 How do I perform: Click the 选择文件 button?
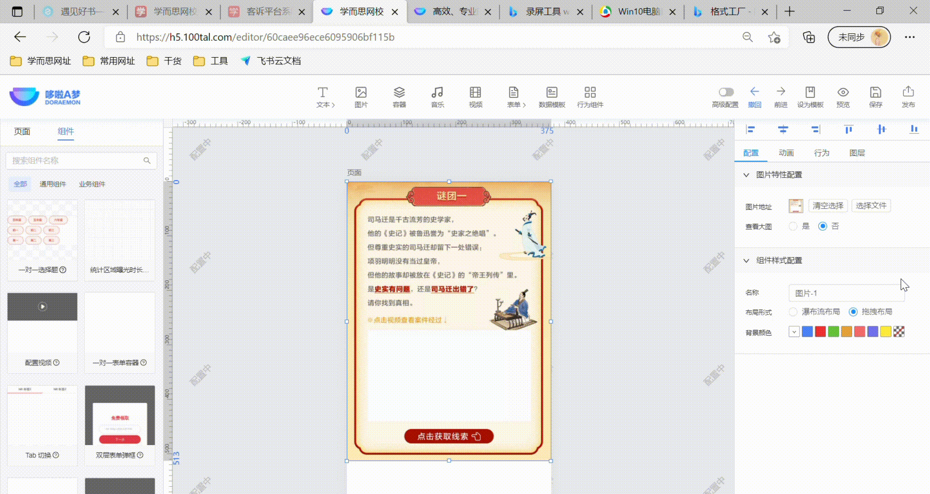871,206
